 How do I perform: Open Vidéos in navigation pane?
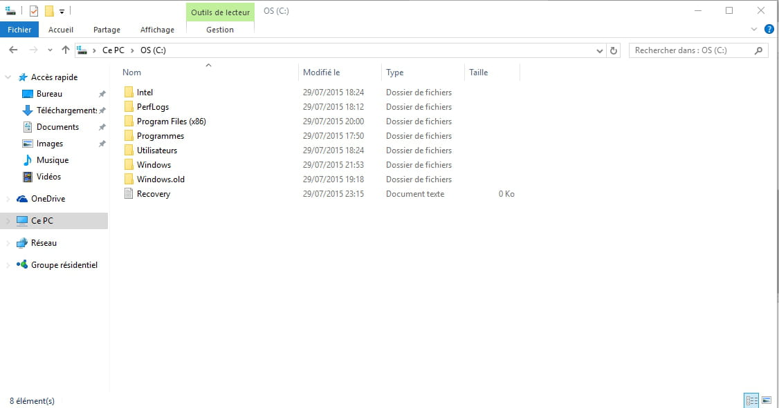[48, 177]
